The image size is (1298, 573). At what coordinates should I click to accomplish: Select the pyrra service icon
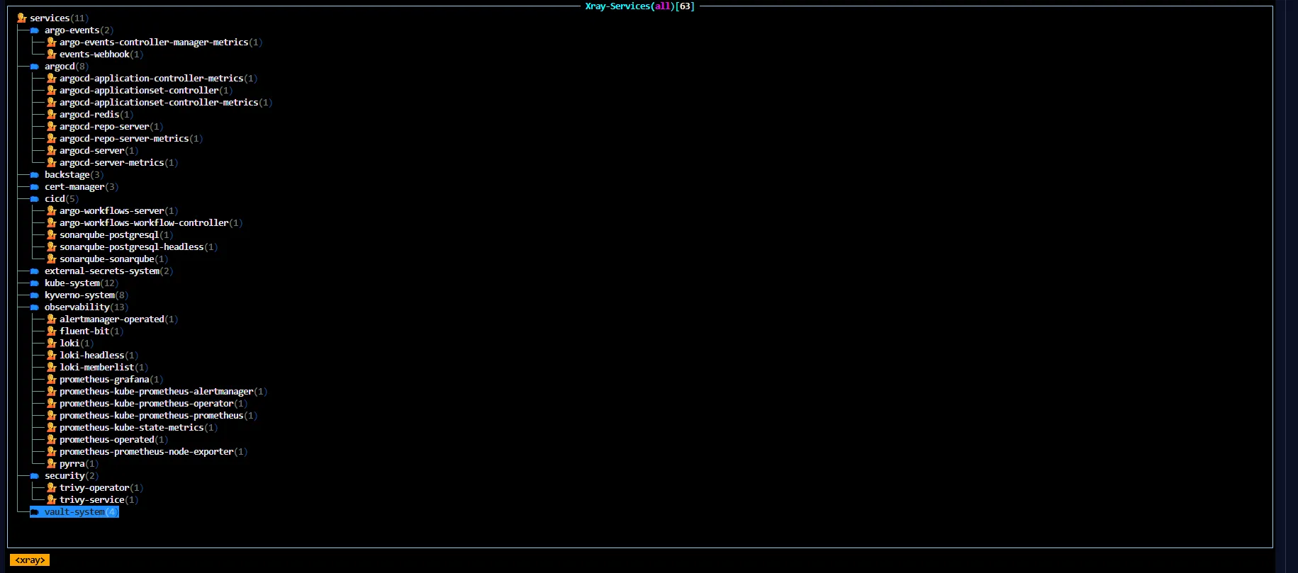[x=52, y=464]
